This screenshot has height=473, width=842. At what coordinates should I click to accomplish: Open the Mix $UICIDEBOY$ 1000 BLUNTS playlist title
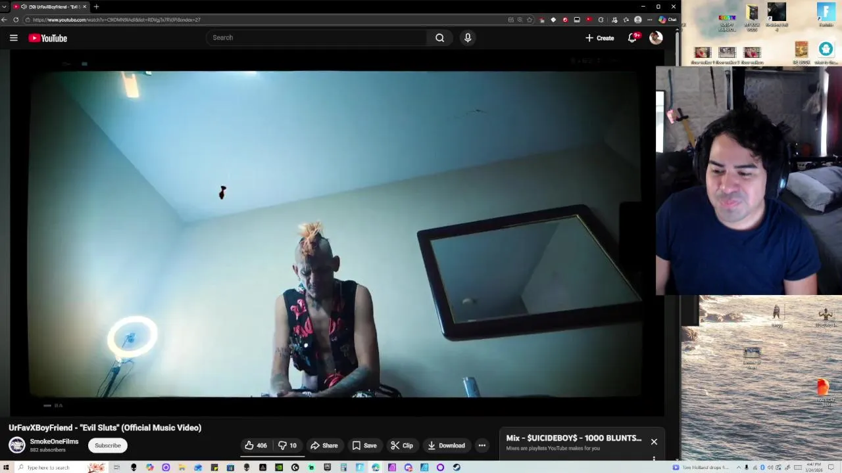[574, 438]
